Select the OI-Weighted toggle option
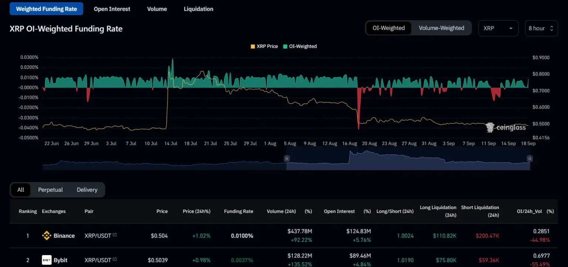This screenshot has height=267, width=568. 389,28
